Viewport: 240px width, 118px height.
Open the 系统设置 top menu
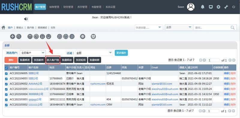[110, 7]
